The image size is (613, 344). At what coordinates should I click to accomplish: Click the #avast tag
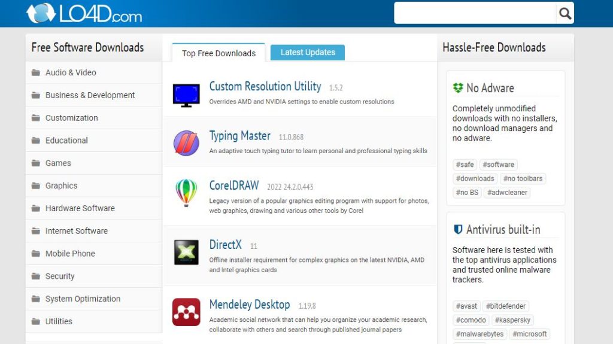tap(466, 306)
